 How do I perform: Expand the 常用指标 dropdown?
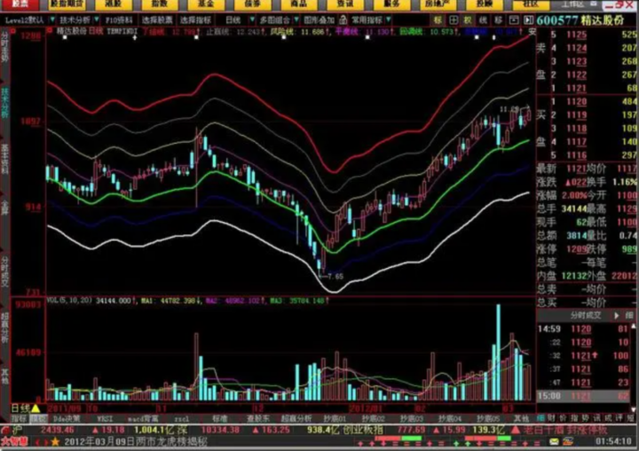pyautogui.click(x=371, y=18)
